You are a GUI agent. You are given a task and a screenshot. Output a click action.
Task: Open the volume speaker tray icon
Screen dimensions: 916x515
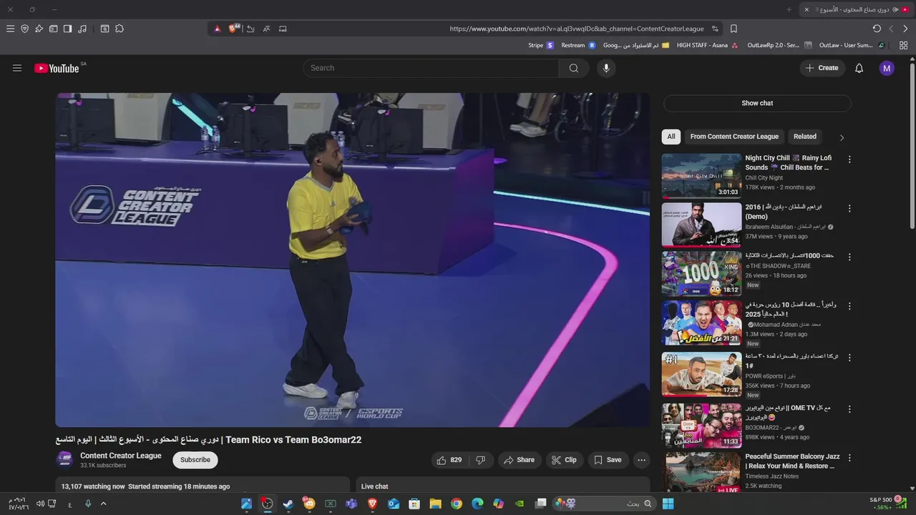click(x=40, y=504)
